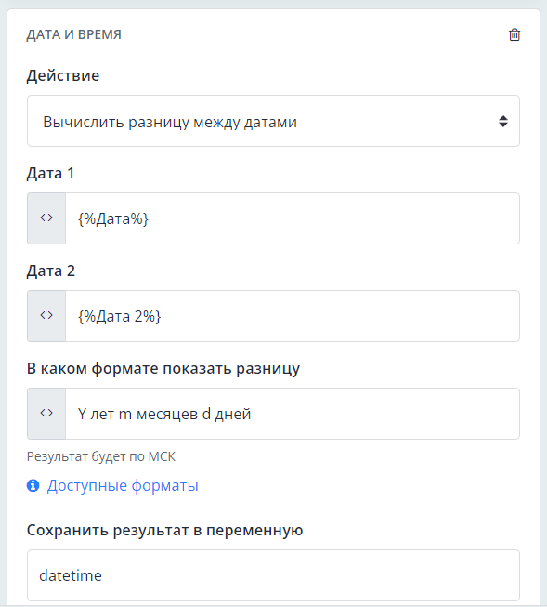This screenshot has width=547, height=607.
Task: Click the datetime variable name field
Action: point(273,575)
